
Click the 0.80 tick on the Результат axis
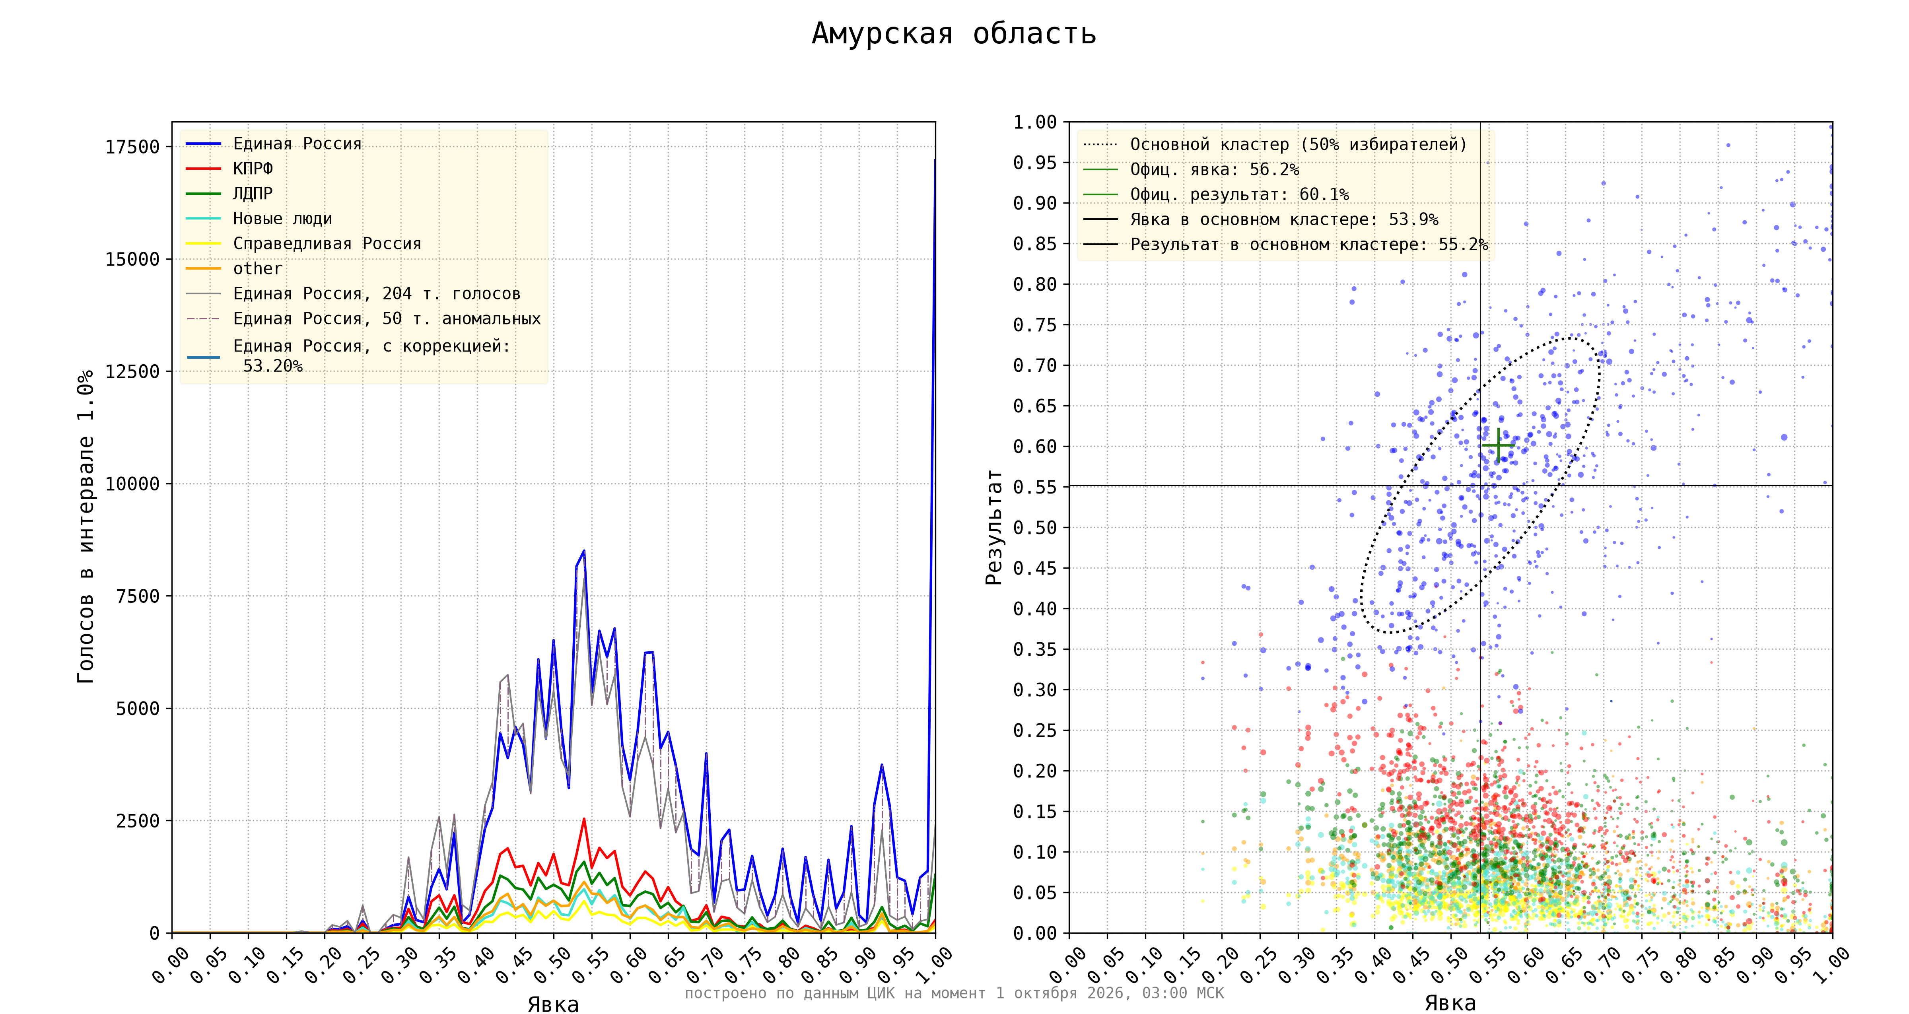tap(1034, 284)
